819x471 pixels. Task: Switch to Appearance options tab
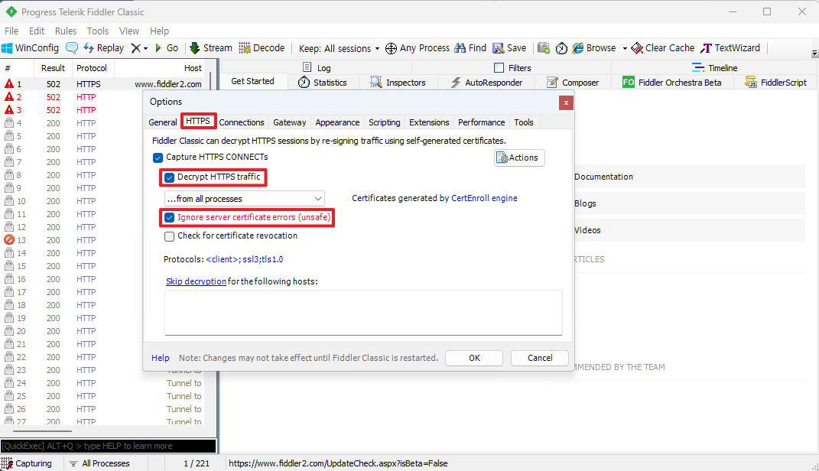pos(337,122)
